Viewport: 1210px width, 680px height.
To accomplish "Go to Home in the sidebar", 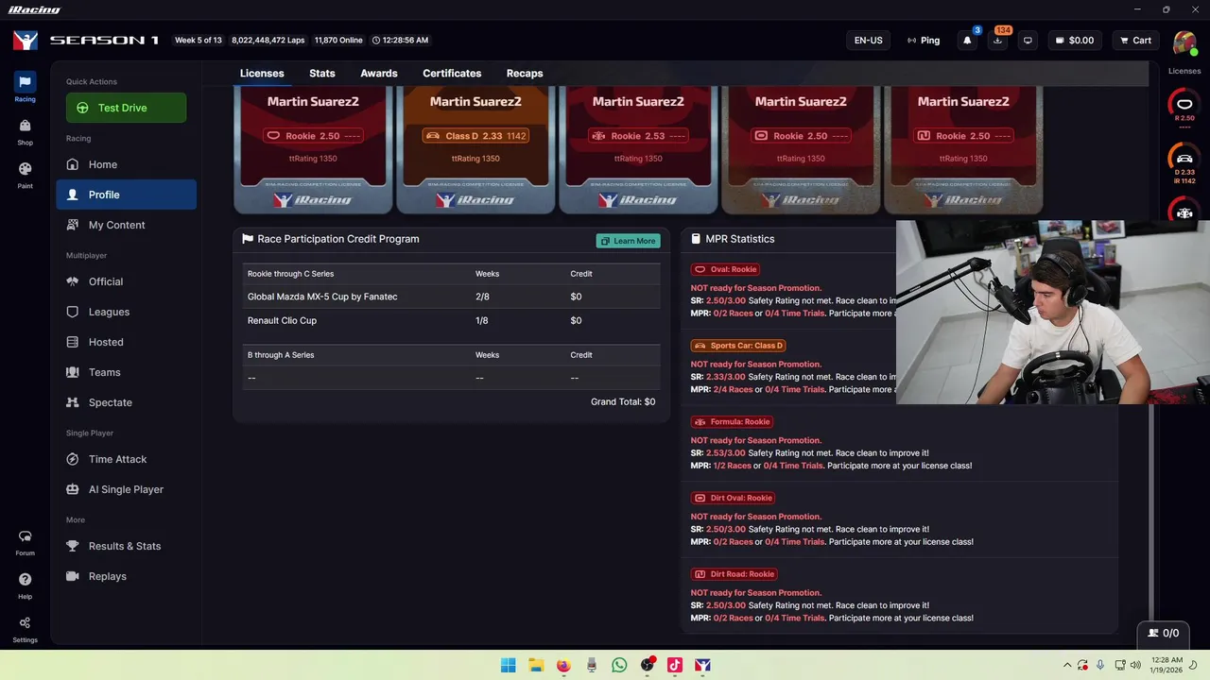I will click(x=126, y=164).
